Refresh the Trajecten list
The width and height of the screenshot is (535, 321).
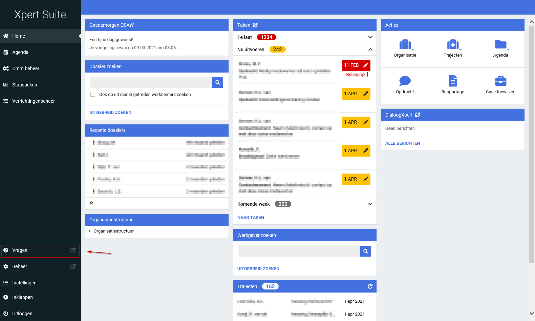click(x=370, y=286)
